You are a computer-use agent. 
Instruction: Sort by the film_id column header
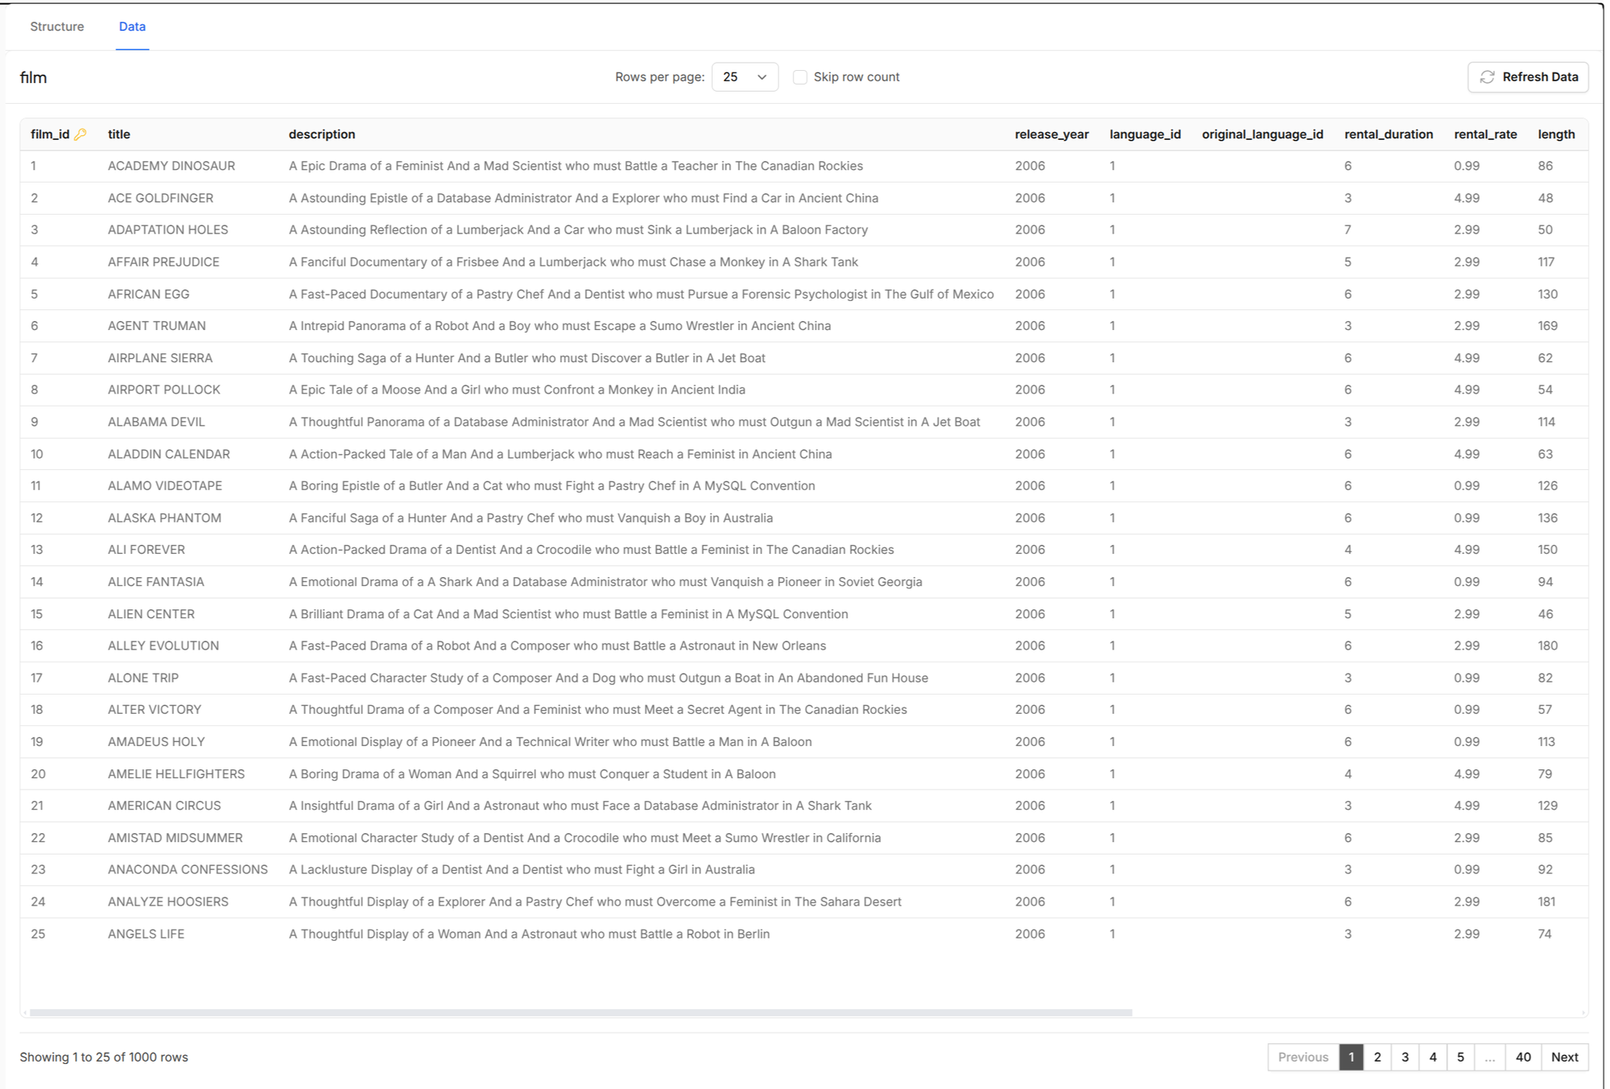click(x=48, y=134)
